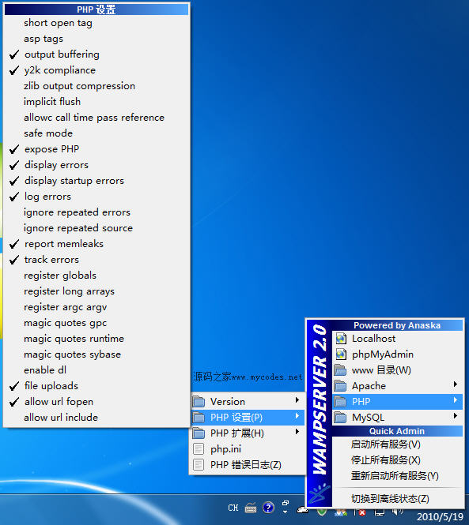
Task: Click the PHP 错误日志 document icon
Action: (x=199, y=465)
